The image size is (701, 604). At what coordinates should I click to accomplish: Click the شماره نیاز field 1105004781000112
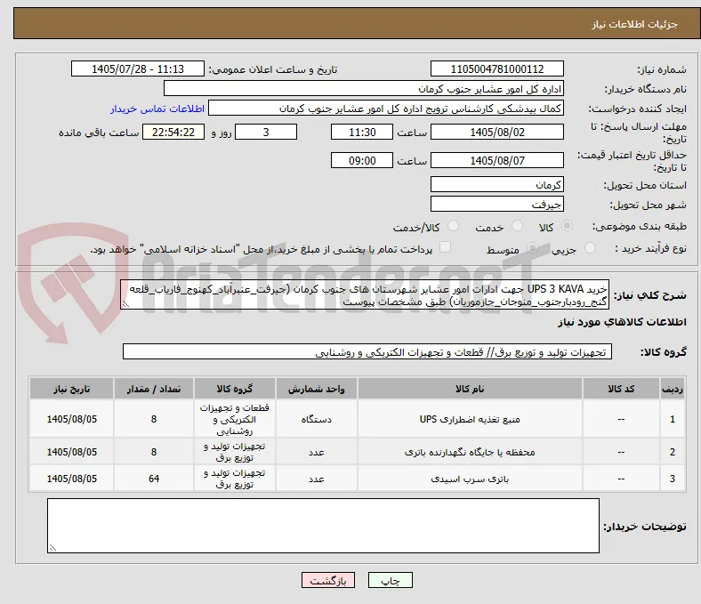click(496, 68)
